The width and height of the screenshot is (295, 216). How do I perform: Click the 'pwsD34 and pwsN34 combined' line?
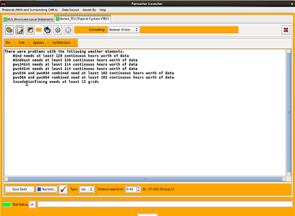pyautogui.click(x=94, y=73)
